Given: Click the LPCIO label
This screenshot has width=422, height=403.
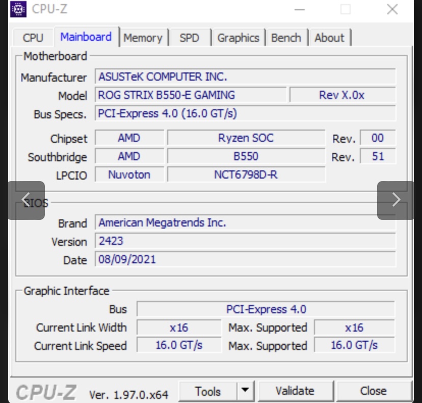Looking at the screenshot, I should coord(71,175).
